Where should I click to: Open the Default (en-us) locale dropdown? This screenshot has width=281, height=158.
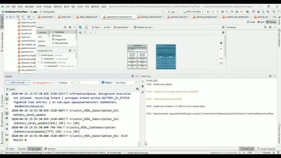(x=144, y=27)
